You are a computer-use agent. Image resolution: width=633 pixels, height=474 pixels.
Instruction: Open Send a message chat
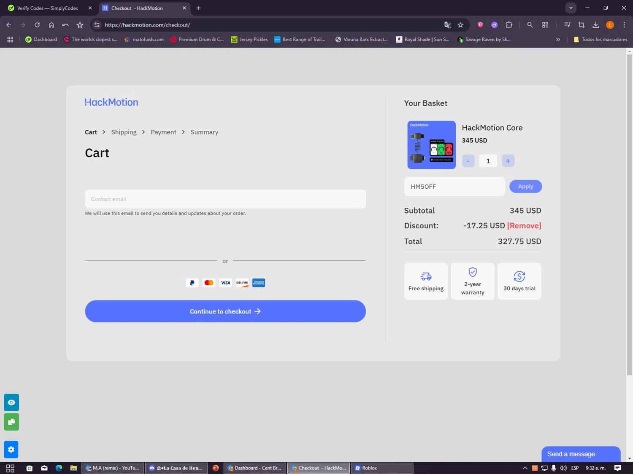(x=581, y=454)
